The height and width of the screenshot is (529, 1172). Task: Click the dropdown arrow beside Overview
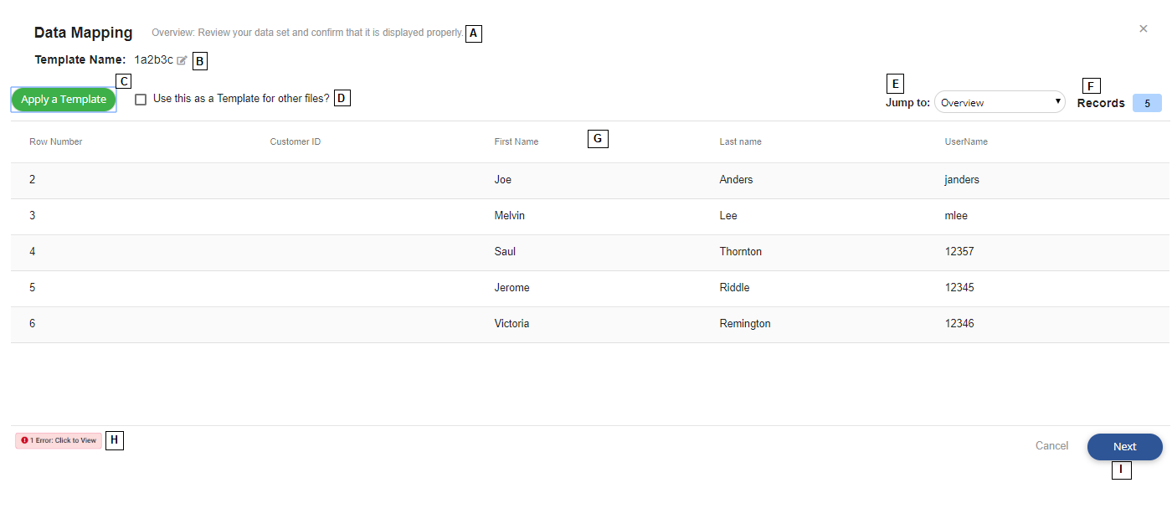(1057, 101)
